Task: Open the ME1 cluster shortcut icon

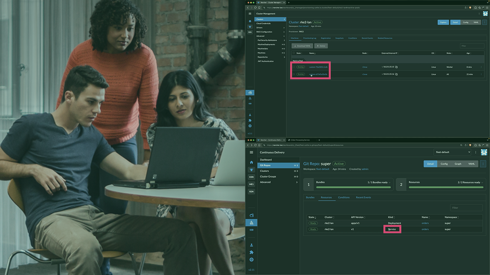Action: [x=251, y=184]
